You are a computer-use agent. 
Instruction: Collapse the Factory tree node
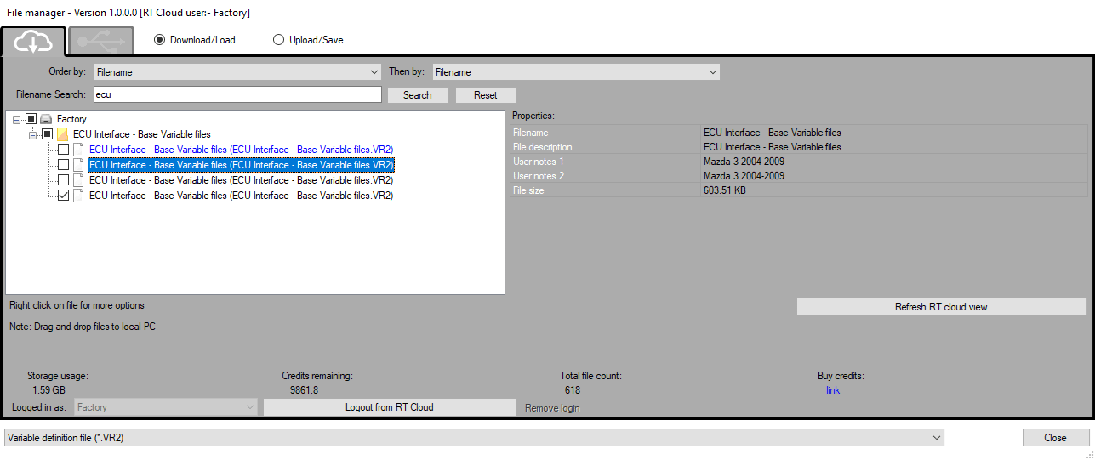click(17, 120)
